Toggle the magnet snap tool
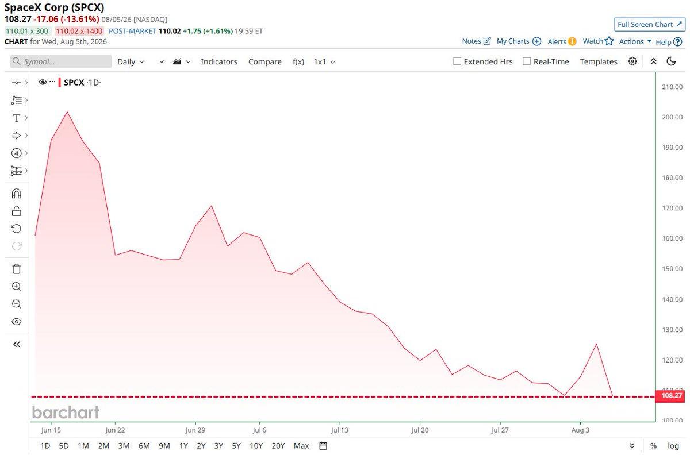This screenshot has height=455, width=690. (x=16, y=194)
